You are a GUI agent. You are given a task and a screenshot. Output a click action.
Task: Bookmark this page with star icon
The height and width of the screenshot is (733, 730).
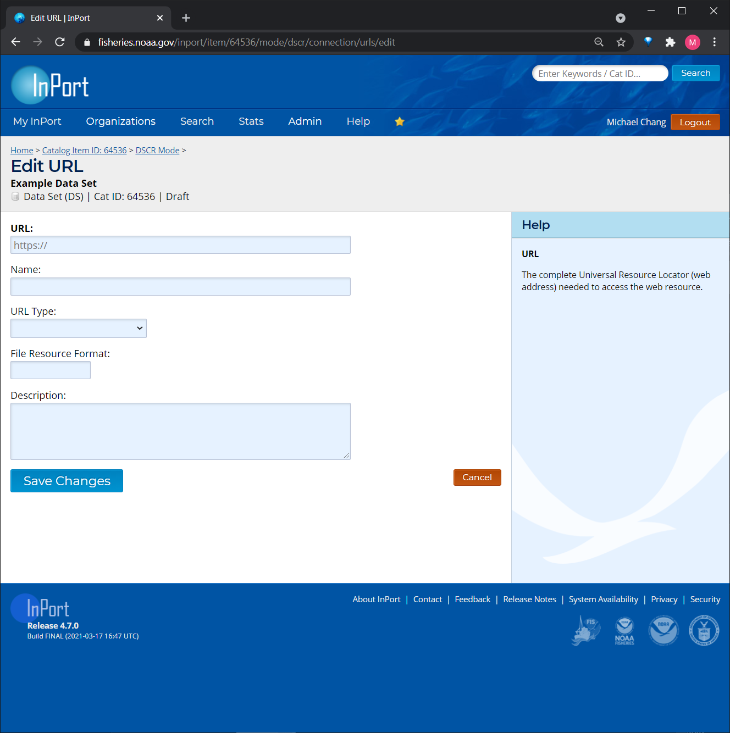click(x=621, y=42)
